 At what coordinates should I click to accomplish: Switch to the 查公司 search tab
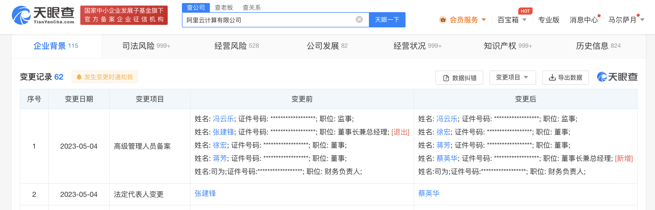click(x=196, y=7)
